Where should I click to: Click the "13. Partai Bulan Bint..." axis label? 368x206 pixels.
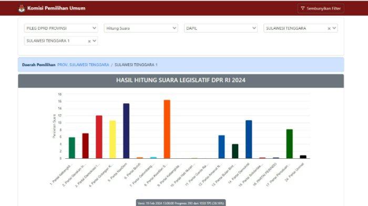coord(223,175)
